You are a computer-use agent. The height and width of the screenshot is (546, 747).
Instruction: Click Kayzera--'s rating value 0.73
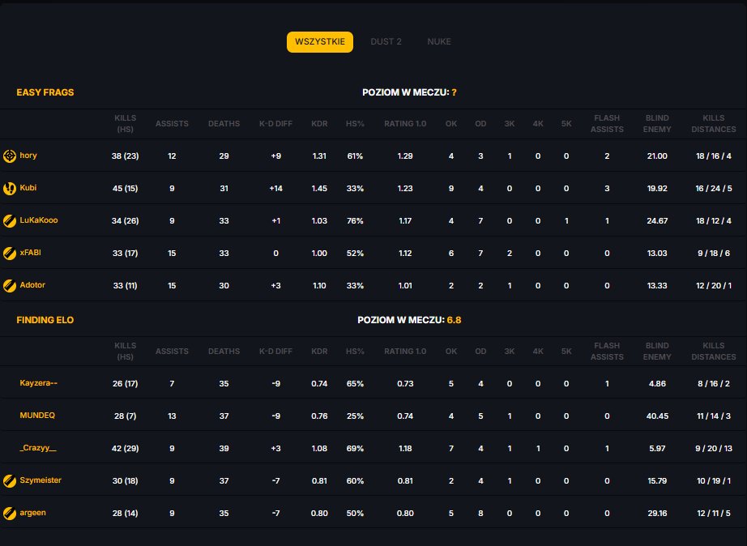(x=405, y=384)
